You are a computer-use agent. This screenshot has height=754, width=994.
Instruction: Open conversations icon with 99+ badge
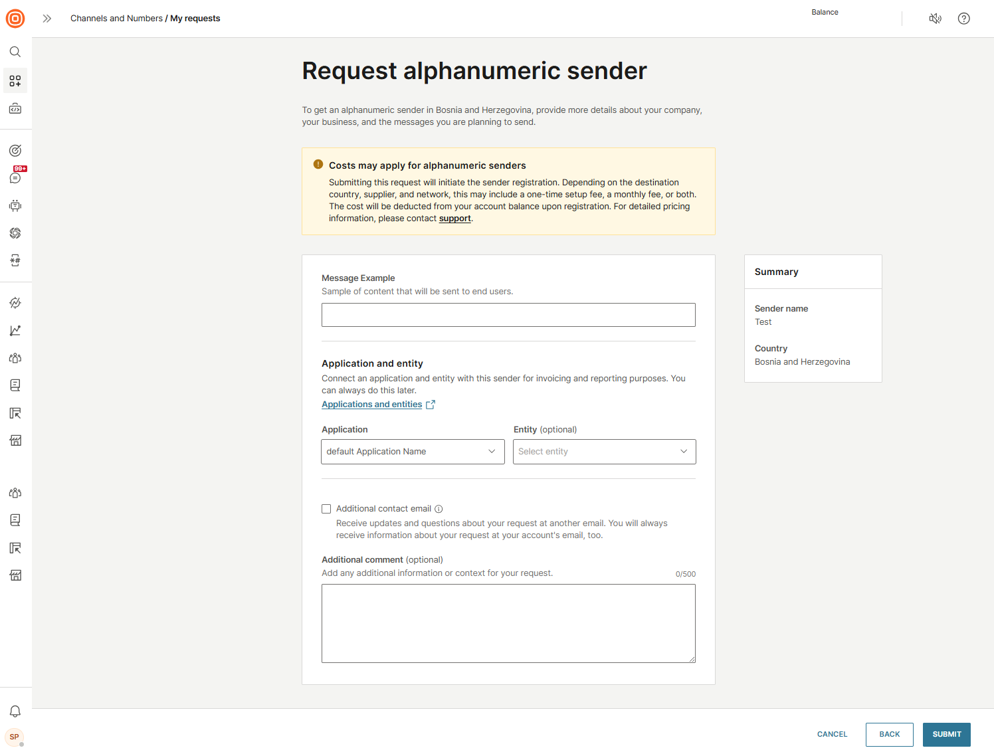[x=15, y=178]
